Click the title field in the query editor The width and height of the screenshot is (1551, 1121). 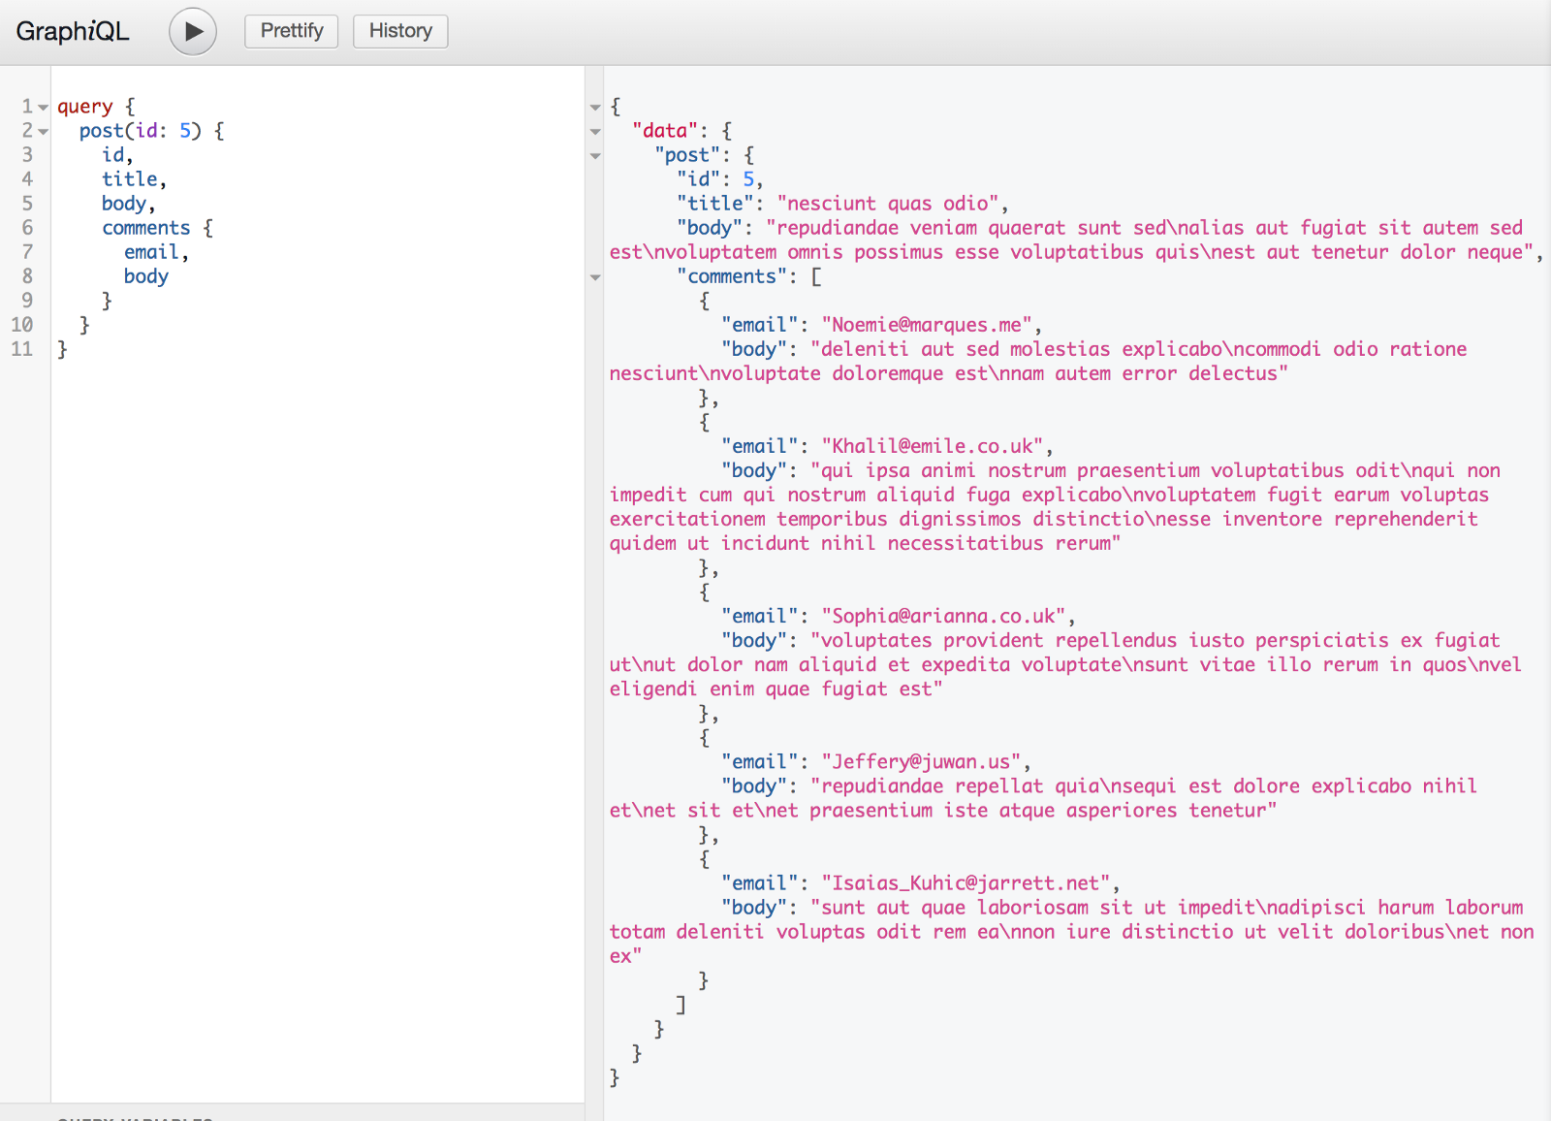pos(130,179)
